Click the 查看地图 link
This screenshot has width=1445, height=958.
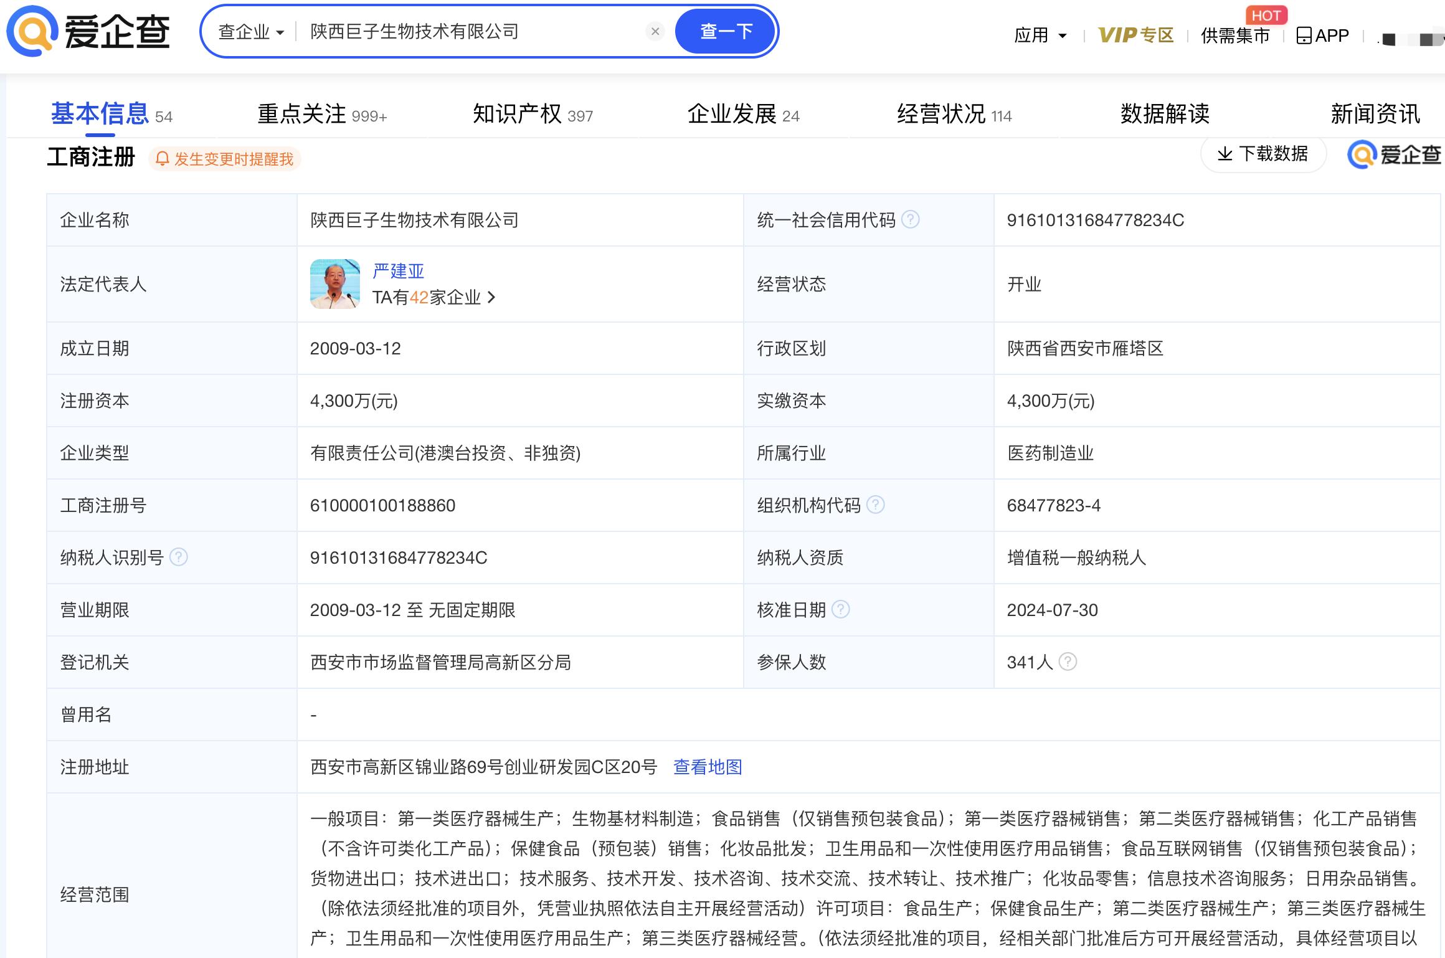(x=708, y=767)
